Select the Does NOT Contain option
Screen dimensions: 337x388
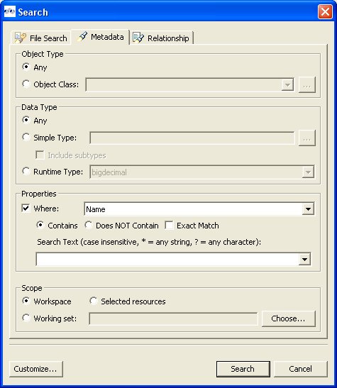coord(89,225)
